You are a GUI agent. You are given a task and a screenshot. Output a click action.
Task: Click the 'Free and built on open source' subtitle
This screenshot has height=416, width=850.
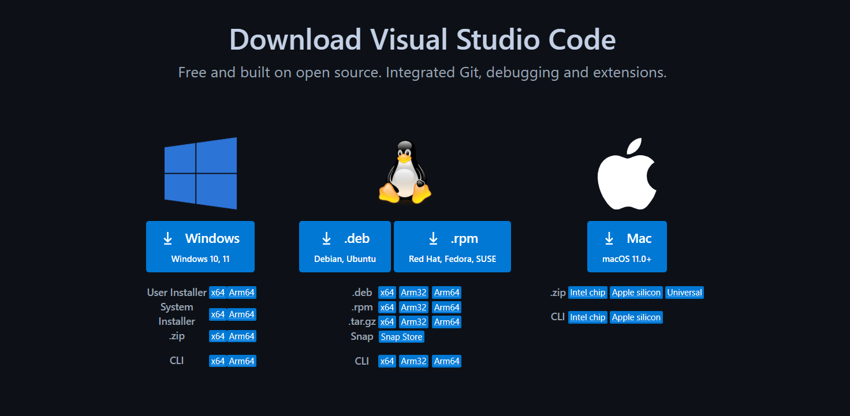pos(423,73)
